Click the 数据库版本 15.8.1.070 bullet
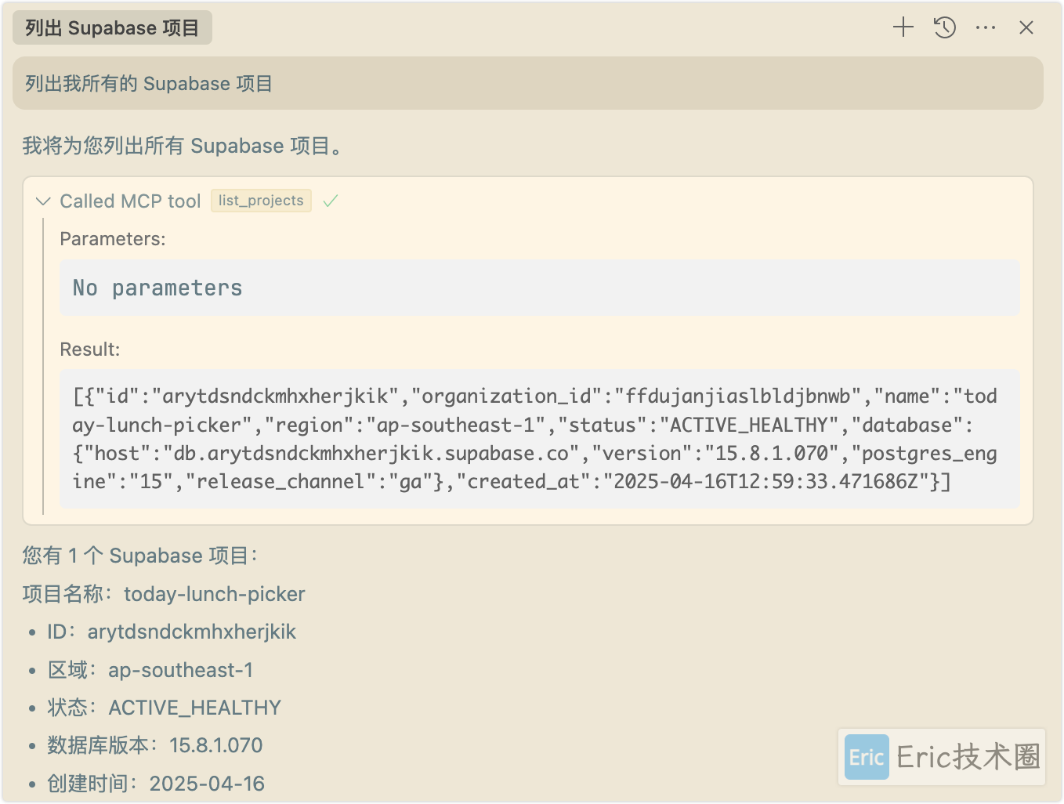1064x804 pixels. (155, 745)
